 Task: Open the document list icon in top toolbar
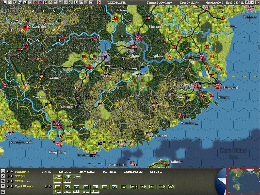(x=10, y=2)
